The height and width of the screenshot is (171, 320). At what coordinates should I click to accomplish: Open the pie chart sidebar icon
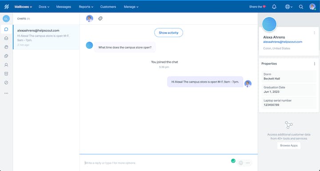pos(6,56)
